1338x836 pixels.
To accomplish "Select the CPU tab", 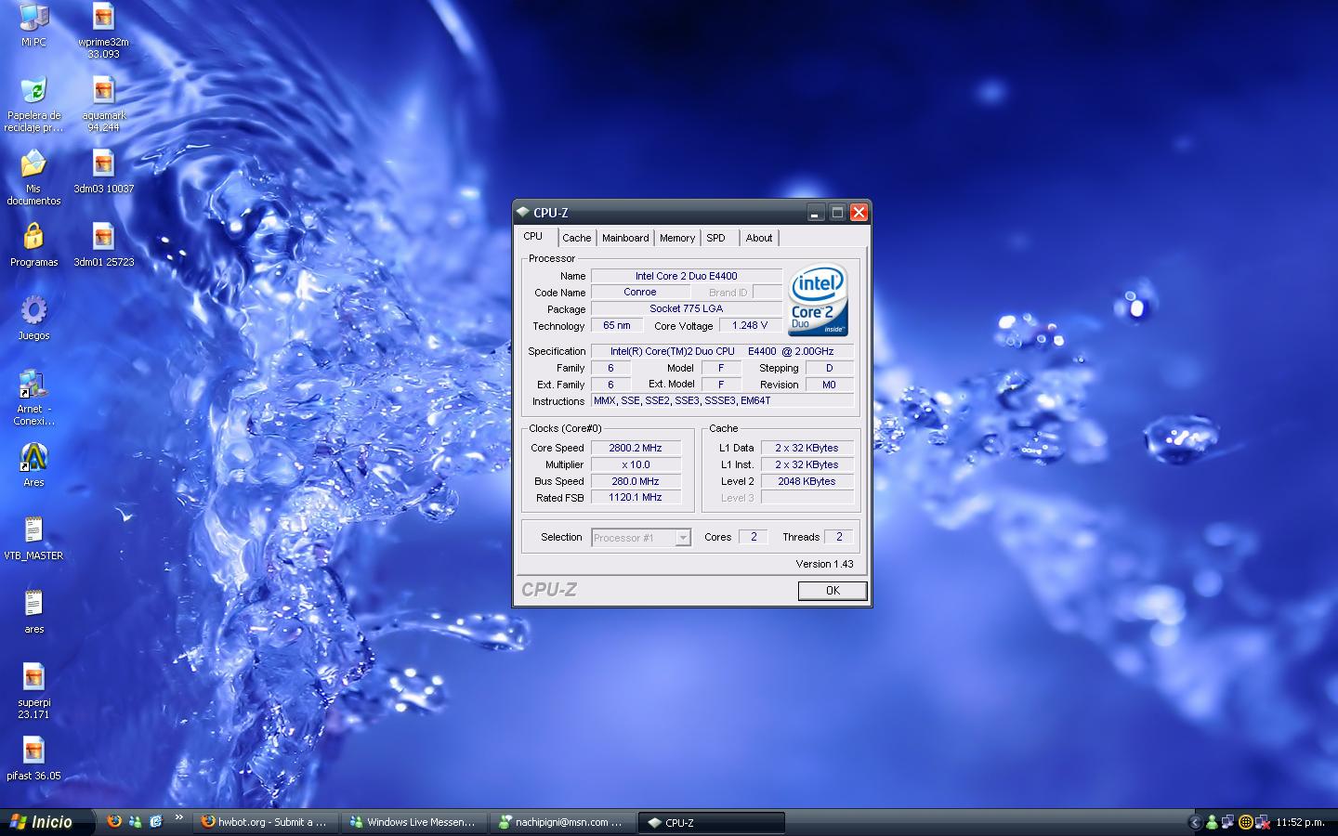I will (x=533, y=237).
